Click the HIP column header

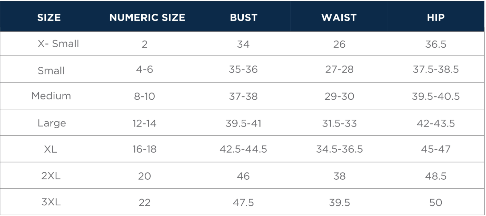click(x=436, y=18)
